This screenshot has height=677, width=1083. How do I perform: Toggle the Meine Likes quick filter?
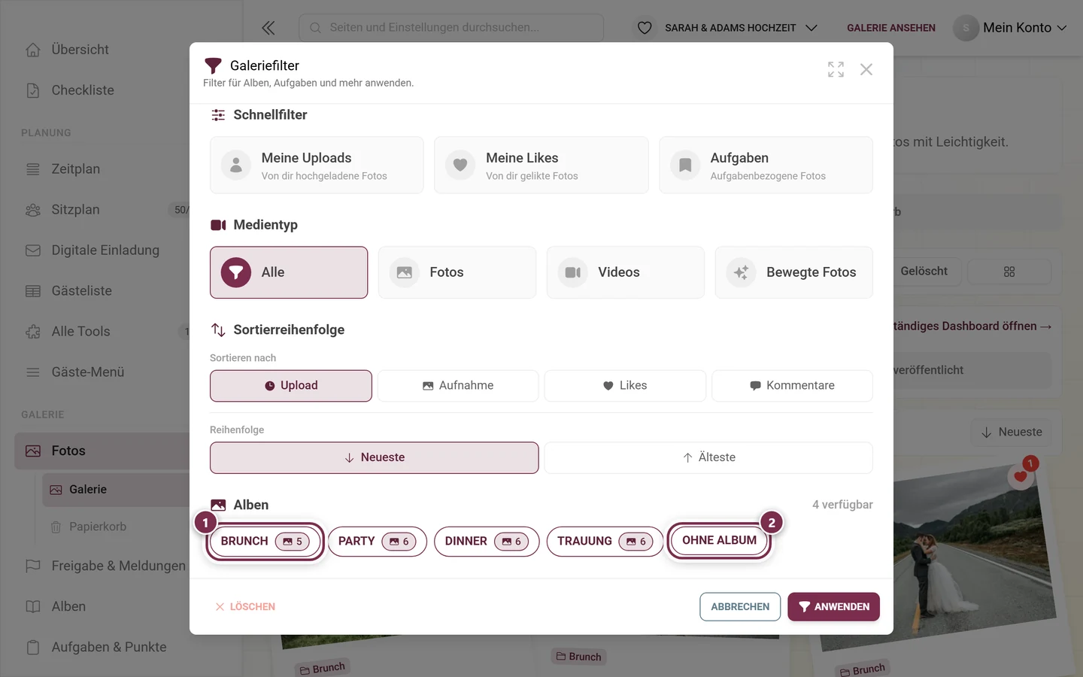[541, 165]
